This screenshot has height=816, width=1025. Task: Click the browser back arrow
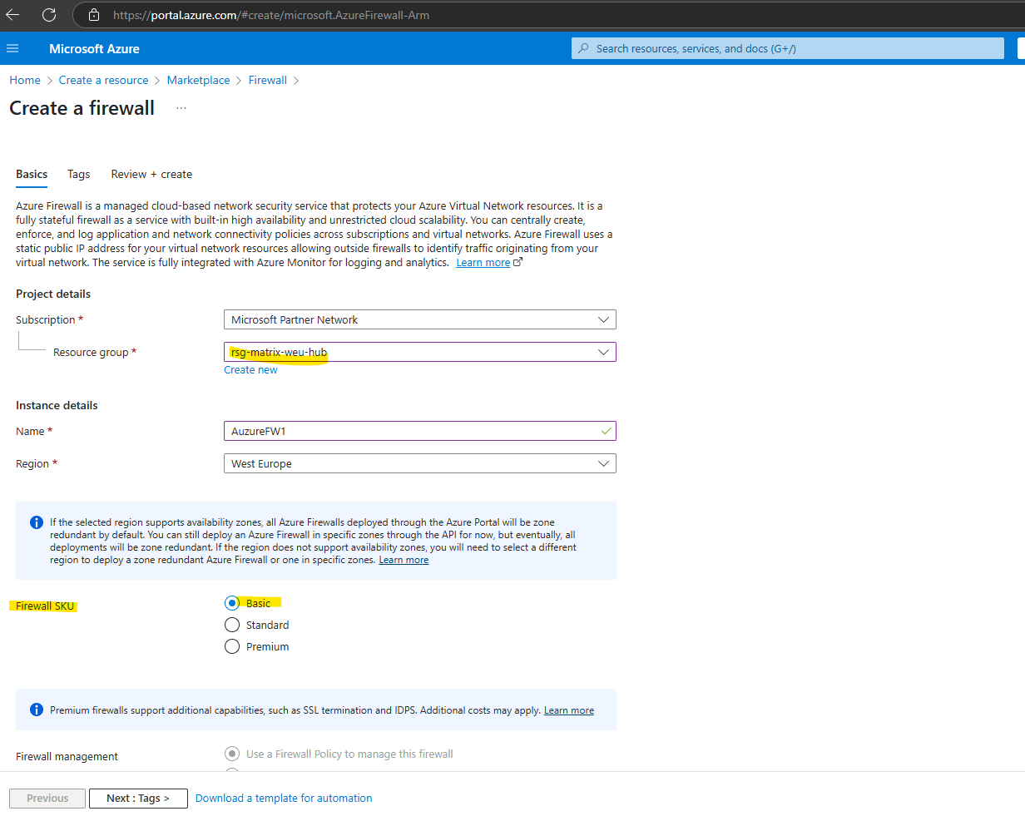click(x=12, y=15)
